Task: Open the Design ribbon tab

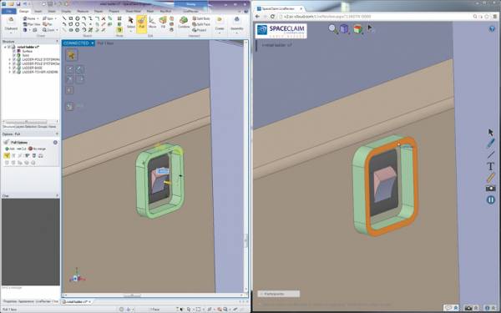Action: 24,11
